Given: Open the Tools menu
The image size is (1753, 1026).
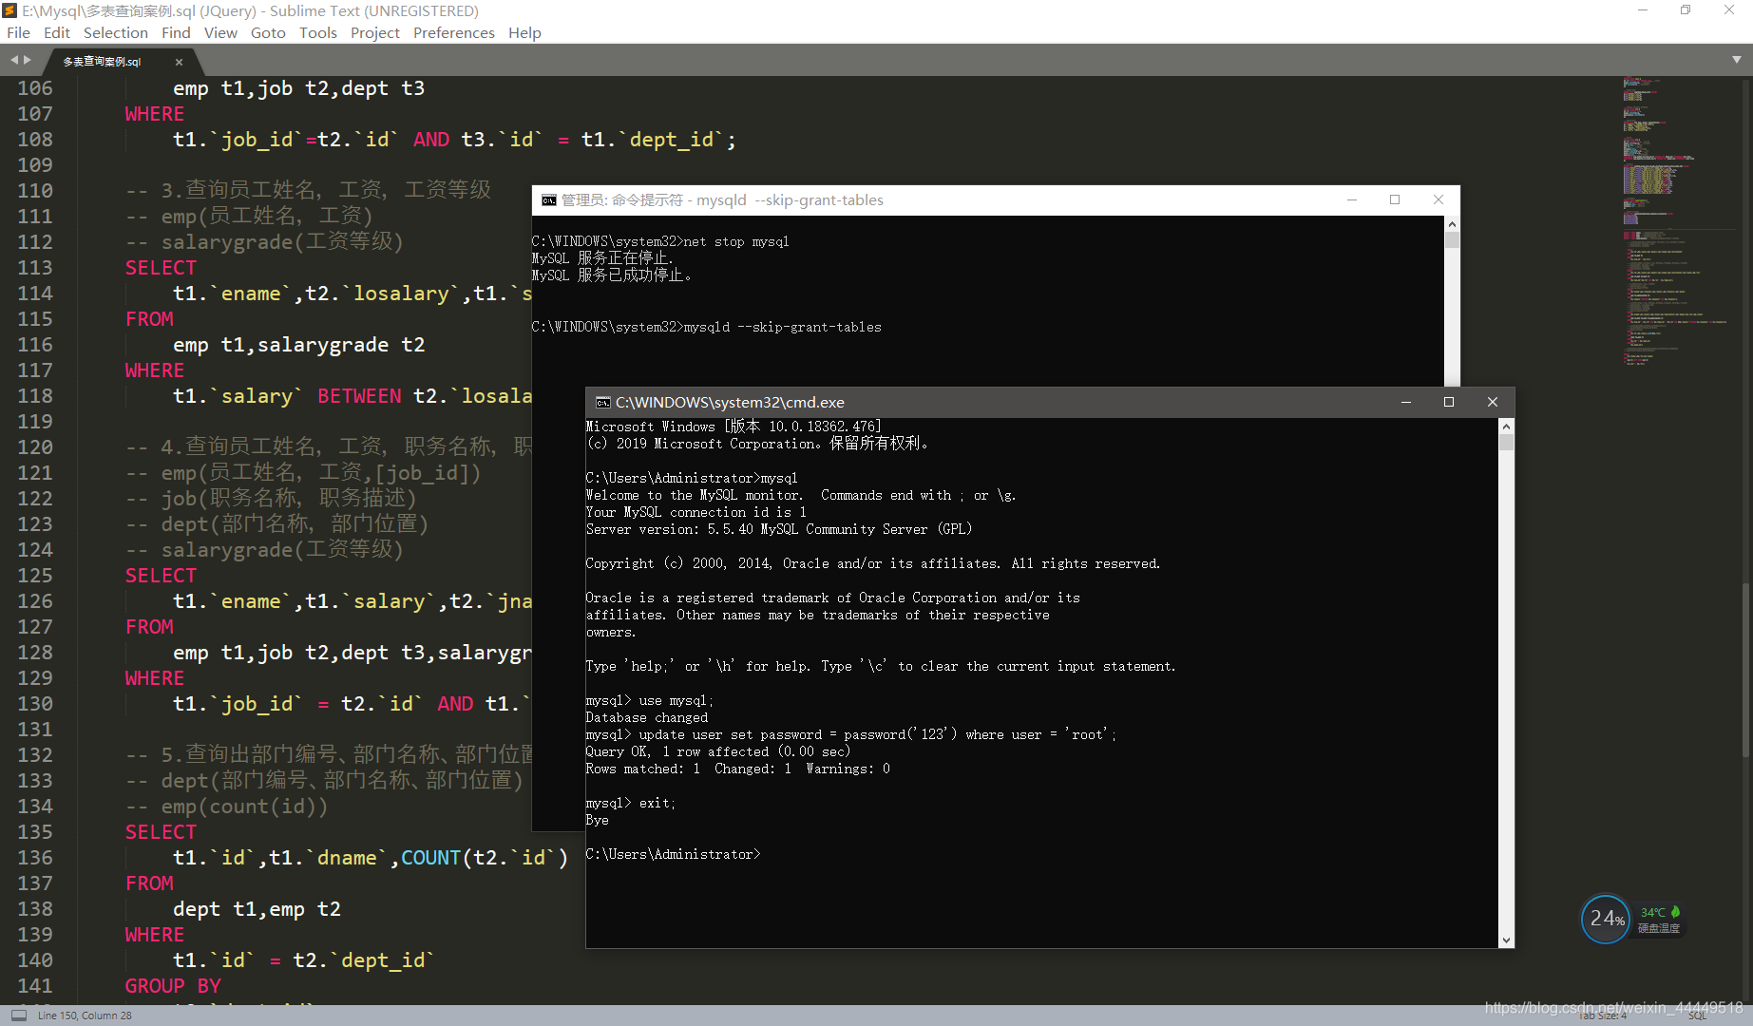Looking at the screenshot, I should (318, 32).
